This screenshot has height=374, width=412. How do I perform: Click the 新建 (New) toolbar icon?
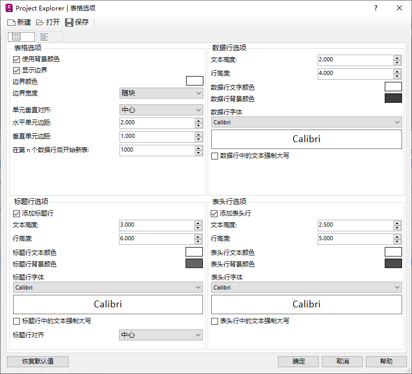pyautogui.click(x=12, y=23)
